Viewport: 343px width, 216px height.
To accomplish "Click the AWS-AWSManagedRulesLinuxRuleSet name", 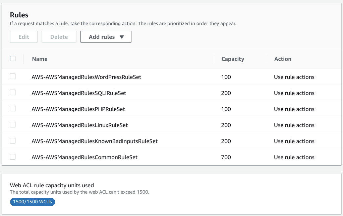I will pyautogui.click(x=79, y=125).
